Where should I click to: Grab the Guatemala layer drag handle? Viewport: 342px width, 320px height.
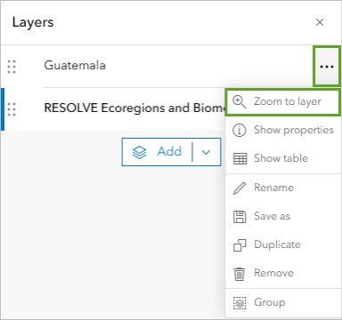tap(12, 67)
